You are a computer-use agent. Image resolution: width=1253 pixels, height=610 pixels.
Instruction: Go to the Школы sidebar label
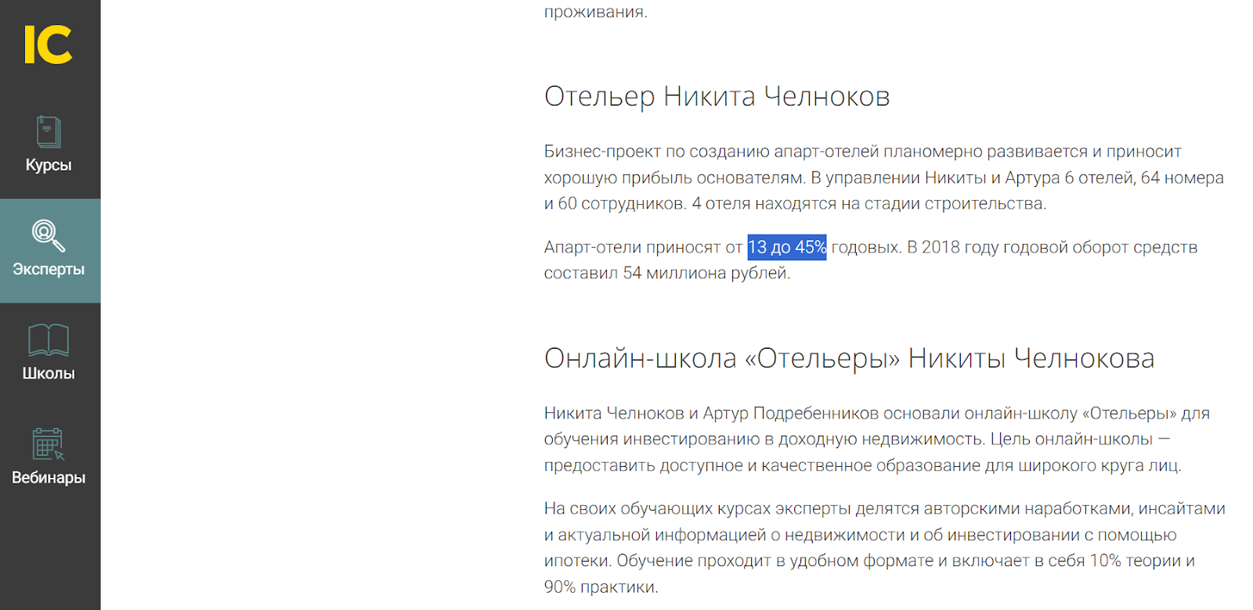49,373
